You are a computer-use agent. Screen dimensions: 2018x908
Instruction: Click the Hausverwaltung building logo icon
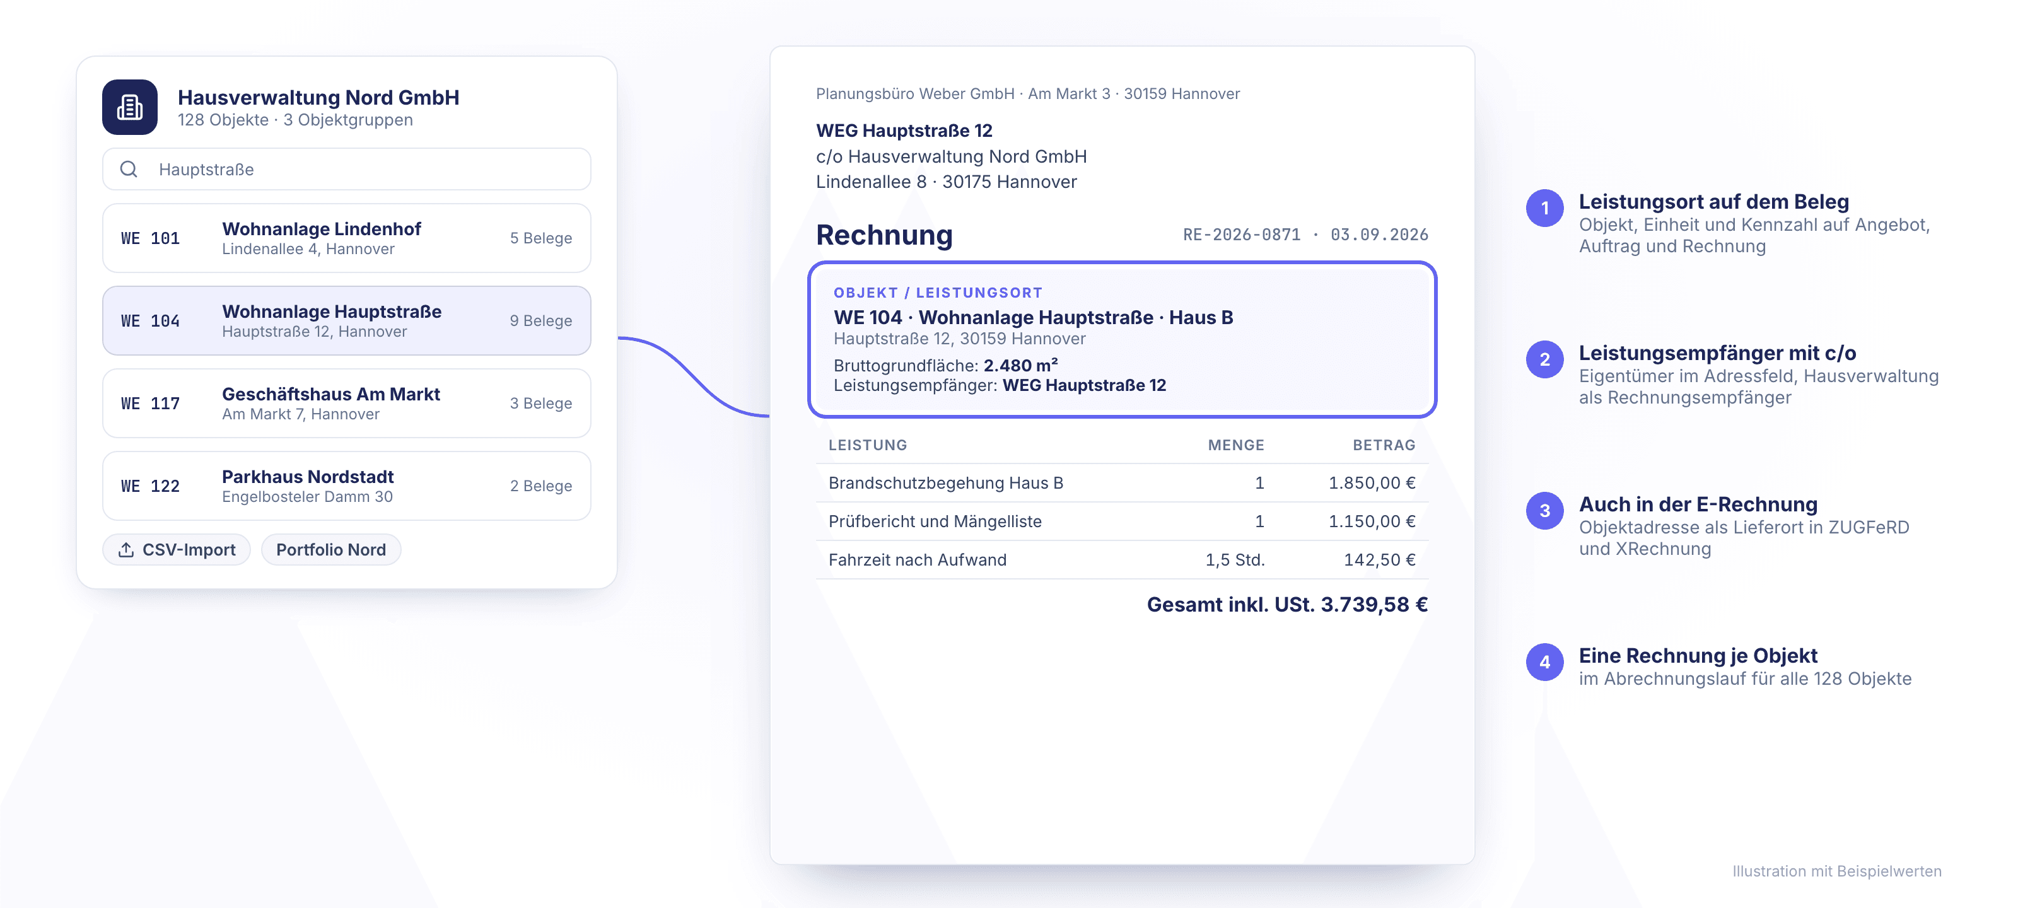[x=130, y=107]
